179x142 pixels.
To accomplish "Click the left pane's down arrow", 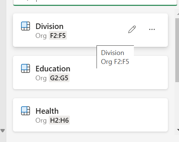I will coord(3,130).
